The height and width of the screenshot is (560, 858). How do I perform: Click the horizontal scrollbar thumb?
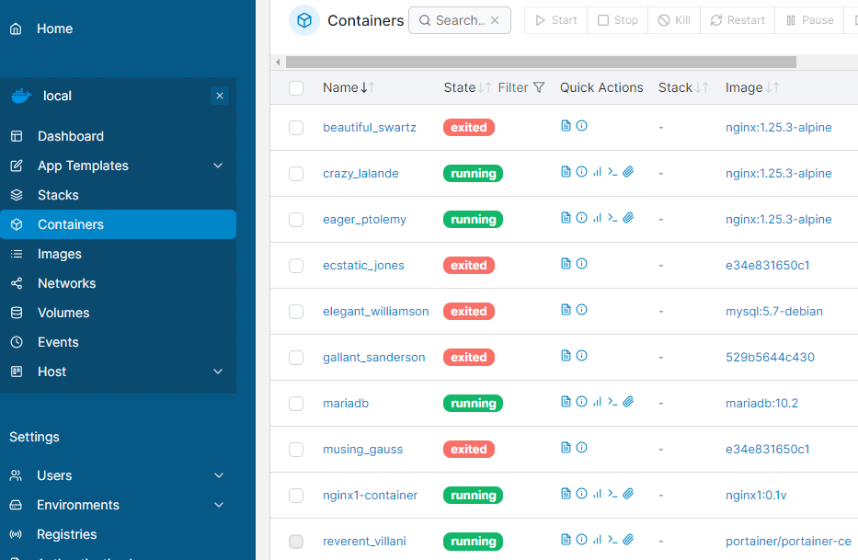(x=541, y=62)
